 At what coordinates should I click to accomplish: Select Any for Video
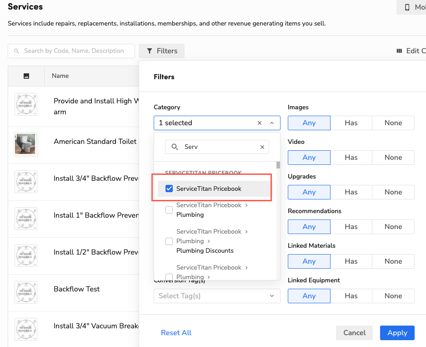click(x=309, y=158)
